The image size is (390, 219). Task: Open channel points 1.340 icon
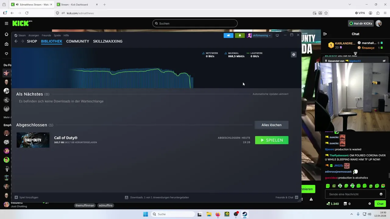click(332, 204)
